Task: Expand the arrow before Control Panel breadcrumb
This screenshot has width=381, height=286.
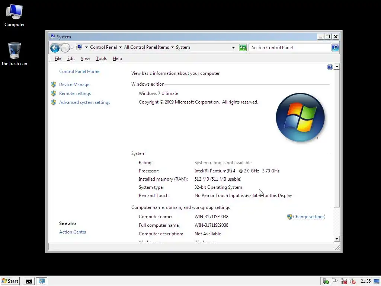Action: click(x=86, y=47)
